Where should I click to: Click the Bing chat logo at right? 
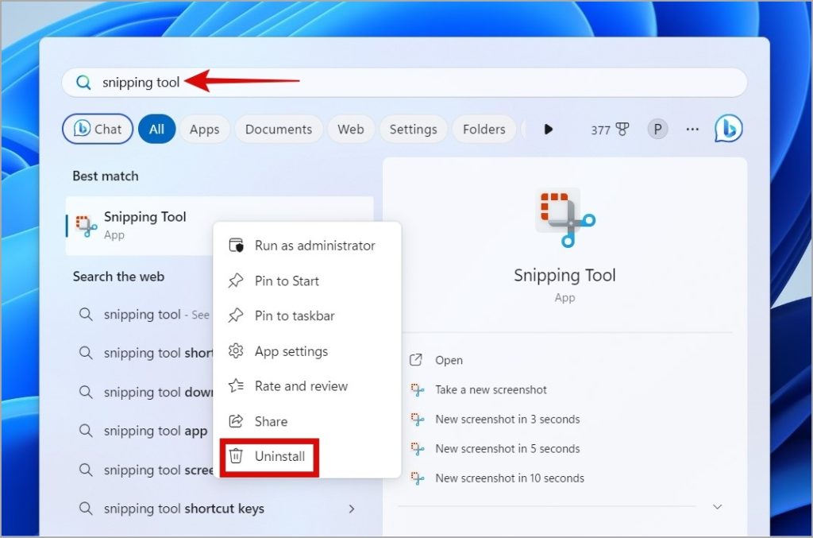click(x=729, y=128)
